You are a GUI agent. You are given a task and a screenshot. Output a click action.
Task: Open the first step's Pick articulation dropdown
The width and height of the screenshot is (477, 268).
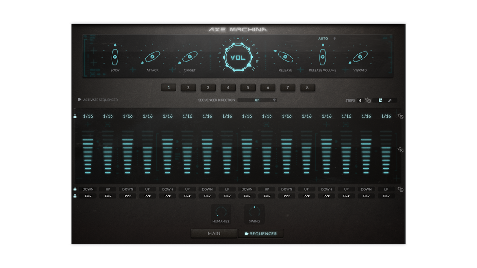pyautogui.click(x=88, y=196)
